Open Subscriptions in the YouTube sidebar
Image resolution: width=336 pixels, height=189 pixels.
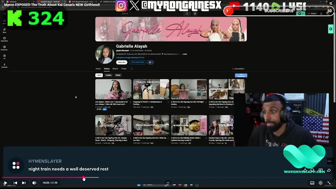pos(4,39)
